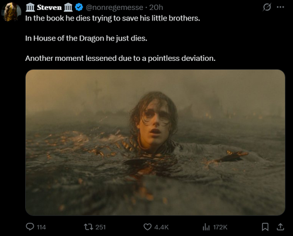Open the Steven display name link

point(49,8)
